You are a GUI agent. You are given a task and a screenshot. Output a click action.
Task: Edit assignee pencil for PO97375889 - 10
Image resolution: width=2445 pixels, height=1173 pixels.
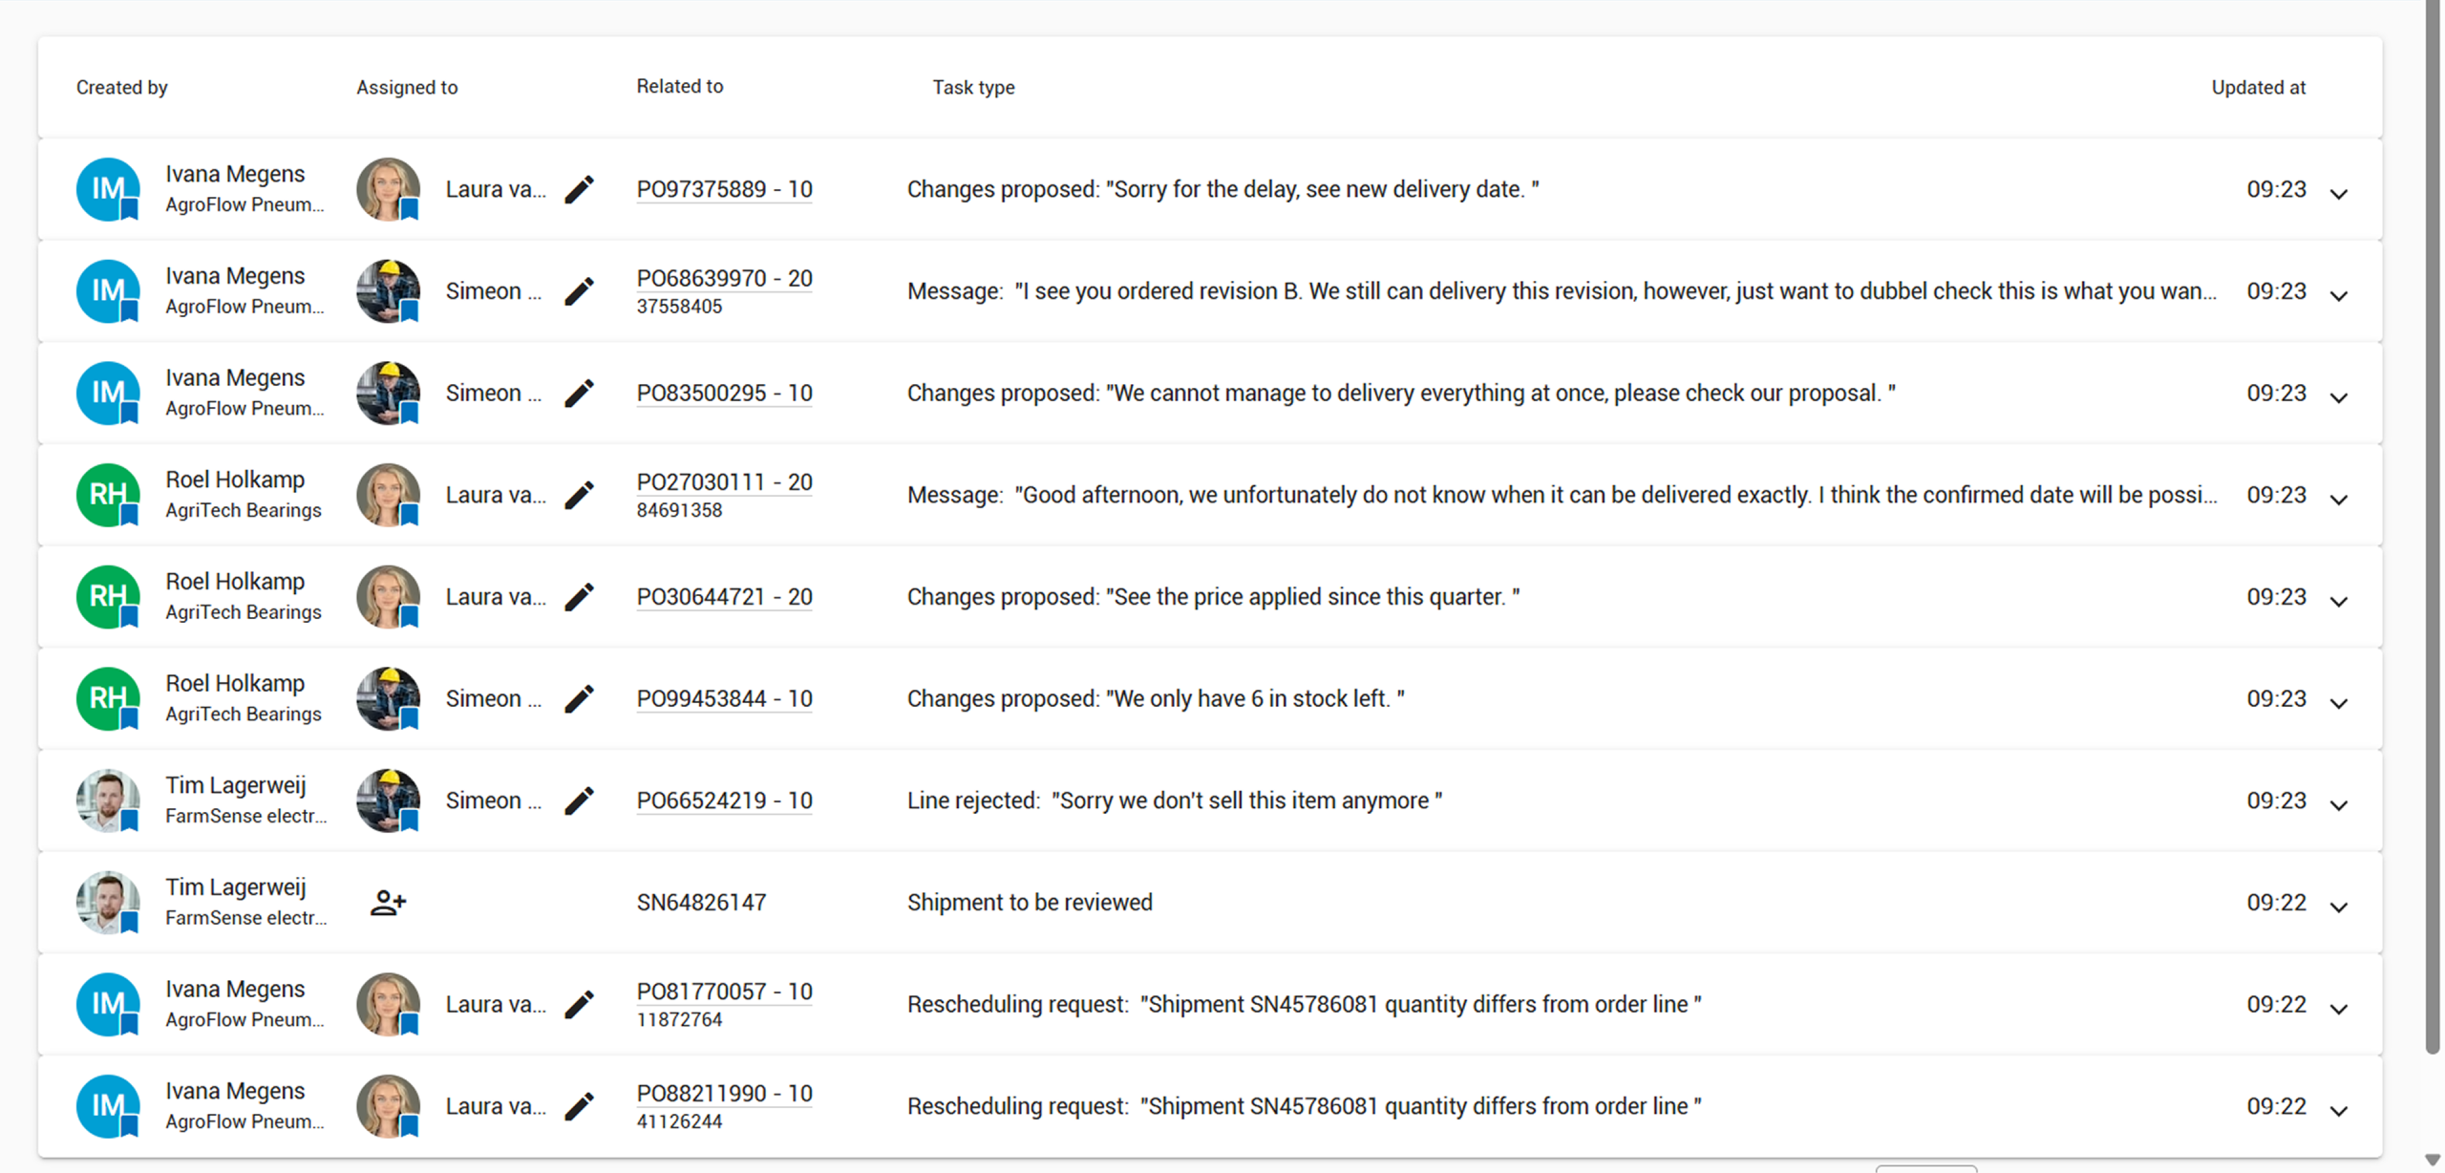pos(579,189)
